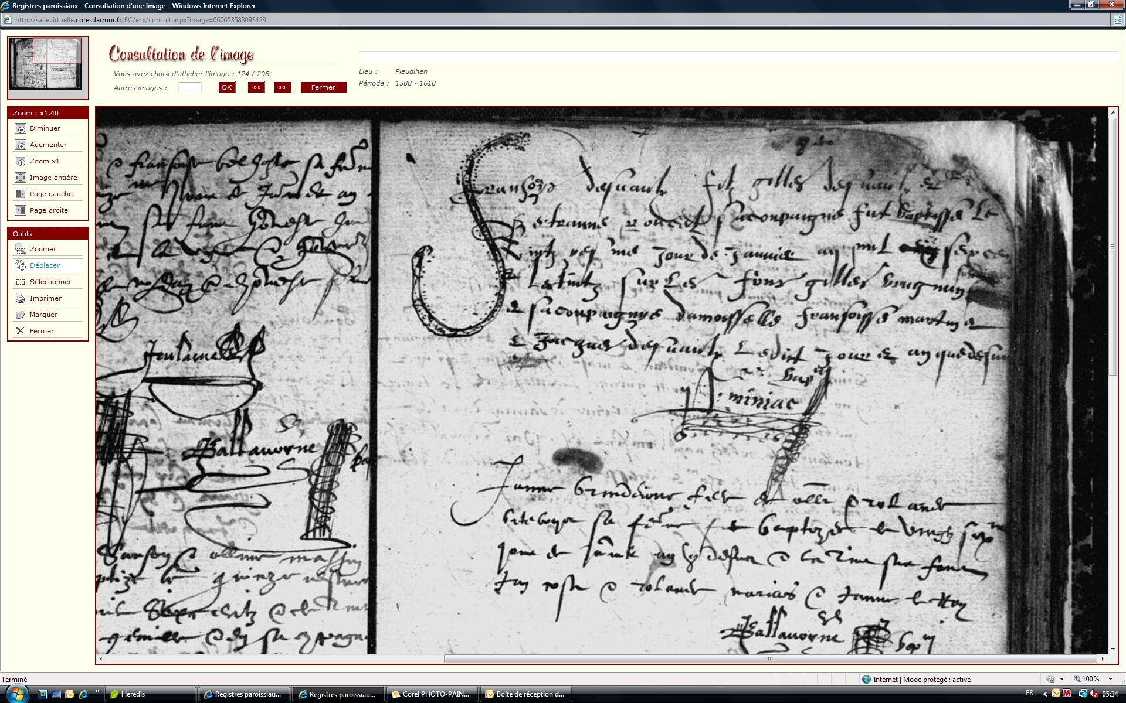Viewport: 1126px width, 703px height.
Task: Go to the previous image with the «« button
Action: click(256, 88)
